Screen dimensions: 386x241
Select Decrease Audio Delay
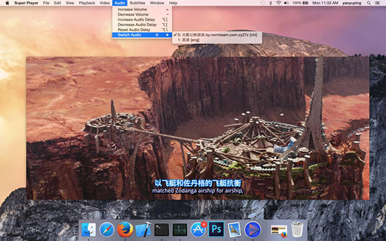tap(142, 25)
